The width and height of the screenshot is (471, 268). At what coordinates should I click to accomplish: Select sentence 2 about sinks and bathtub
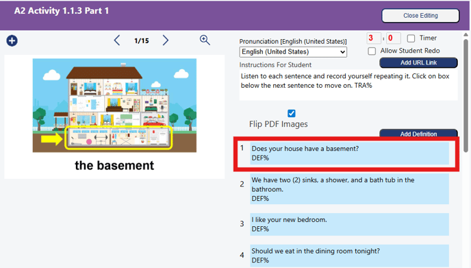349,189
